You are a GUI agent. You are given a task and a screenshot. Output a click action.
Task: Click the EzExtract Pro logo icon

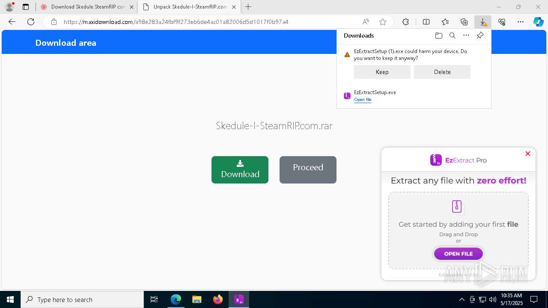click(x=436, y=160)
